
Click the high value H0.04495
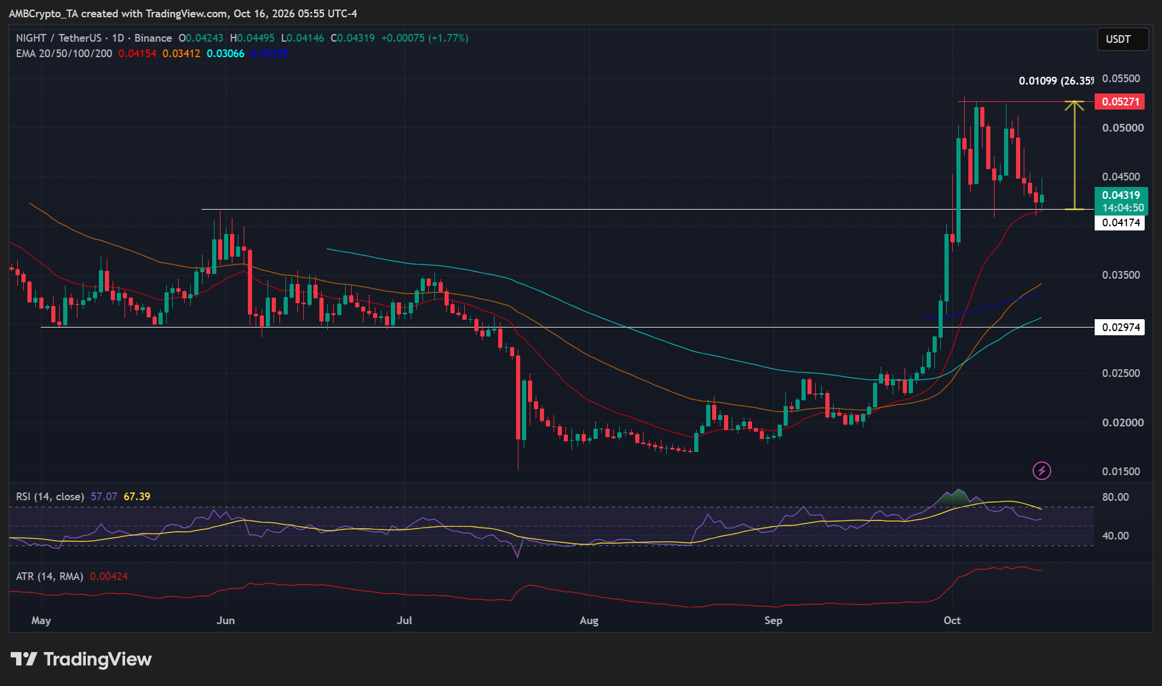[x=252, y=38]
